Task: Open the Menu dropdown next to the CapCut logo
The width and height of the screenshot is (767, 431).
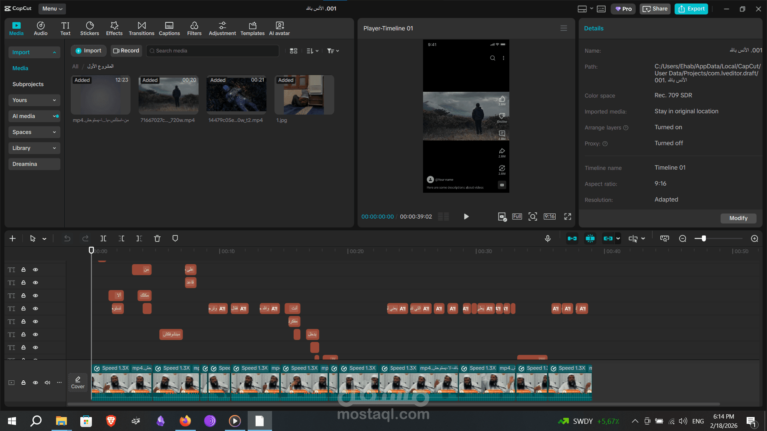Action: tap(52, 8)
